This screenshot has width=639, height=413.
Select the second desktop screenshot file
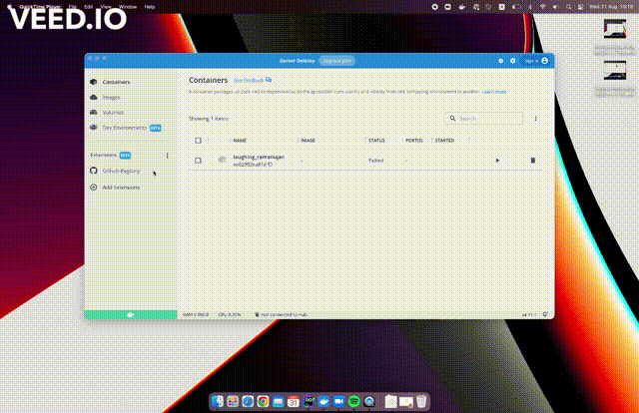pyautogui.click(x=615, y=71)
